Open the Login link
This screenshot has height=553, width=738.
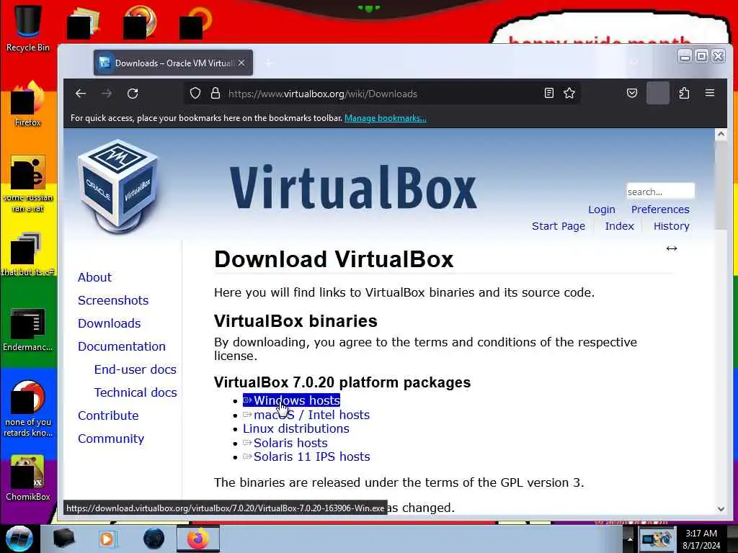602,210
